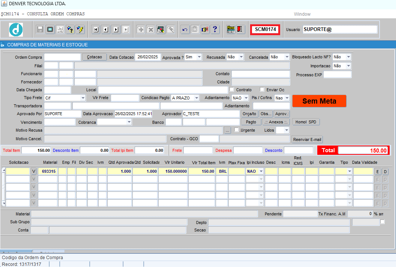Screen dimensions: 396x267
Task: Click the Data Cotacao date field
Action: (147, 57)
